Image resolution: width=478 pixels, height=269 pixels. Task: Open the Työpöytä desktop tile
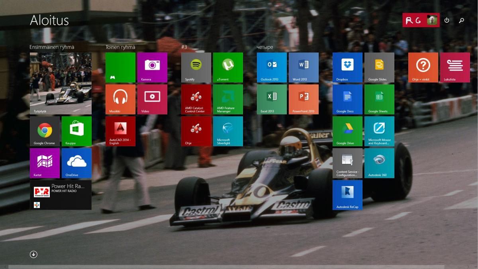[61, 83]
